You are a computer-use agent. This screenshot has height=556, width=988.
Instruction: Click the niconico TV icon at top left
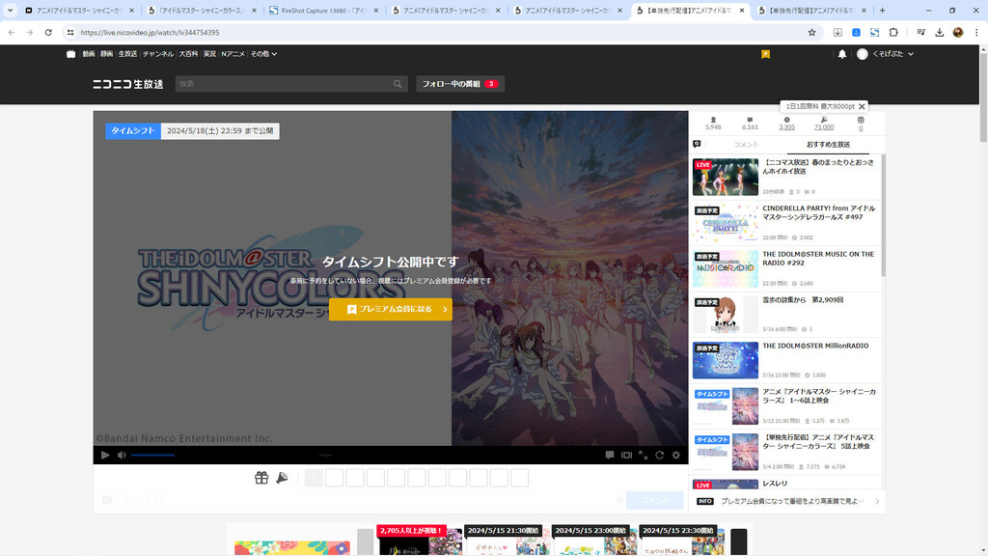(x=71, y=54)
